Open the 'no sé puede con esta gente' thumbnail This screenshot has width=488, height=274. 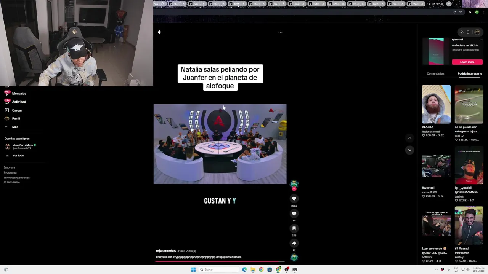[469, 104]
